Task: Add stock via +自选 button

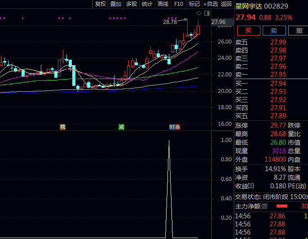Action: click(211, 4)
